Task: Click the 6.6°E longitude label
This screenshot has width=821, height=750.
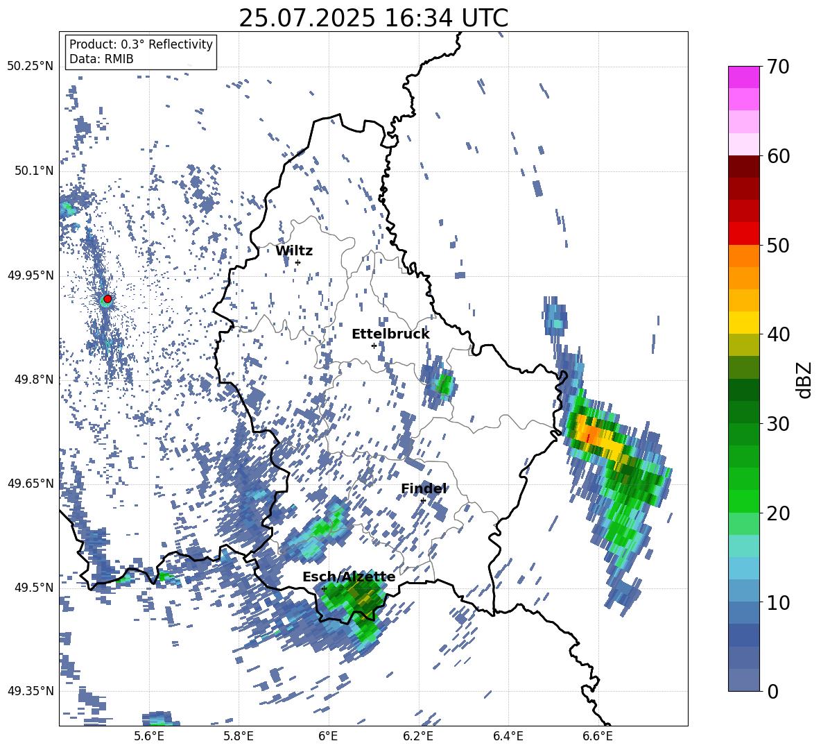Action: pyautogui.click(x=598, y=736)
